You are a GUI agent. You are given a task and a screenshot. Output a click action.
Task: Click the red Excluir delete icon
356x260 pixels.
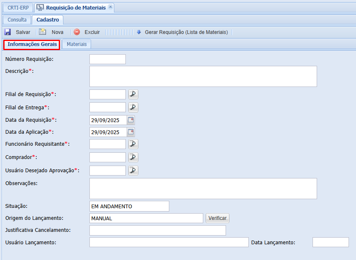pos(77,32)
